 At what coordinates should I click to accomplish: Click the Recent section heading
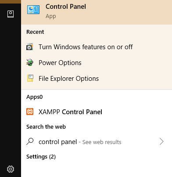tap(35, 32)
